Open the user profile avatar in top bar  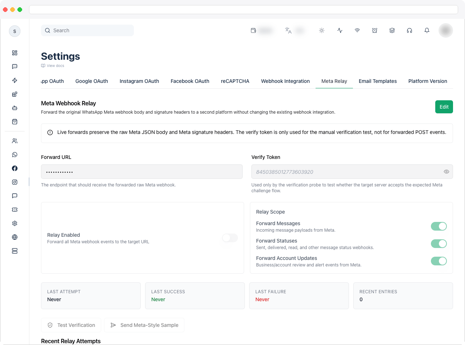446,30
